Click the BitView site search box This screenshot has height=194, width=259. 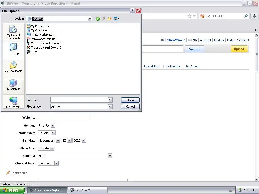pyautogui.click(x=163, y=49)
